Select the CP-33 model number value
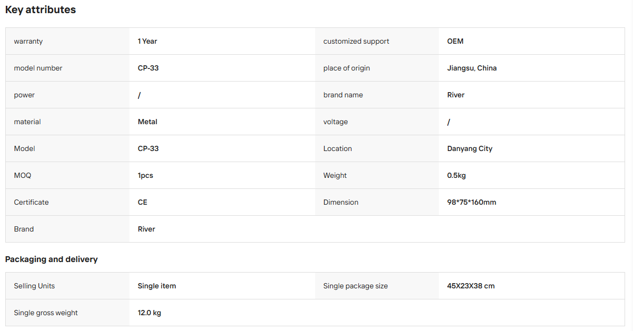Viewport: 633px width, 331px height. coord(148,68)
